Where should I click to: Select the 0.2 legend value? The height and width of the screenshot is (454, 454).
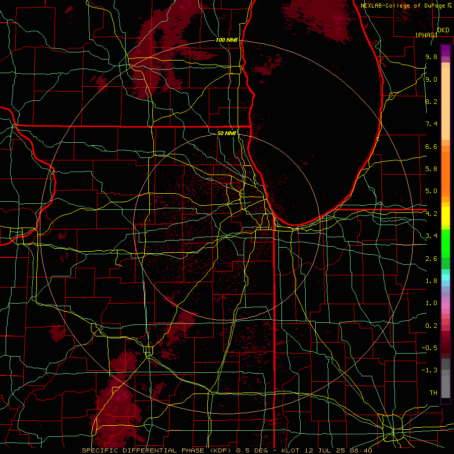pyautogui.click(x=431, y=325)
